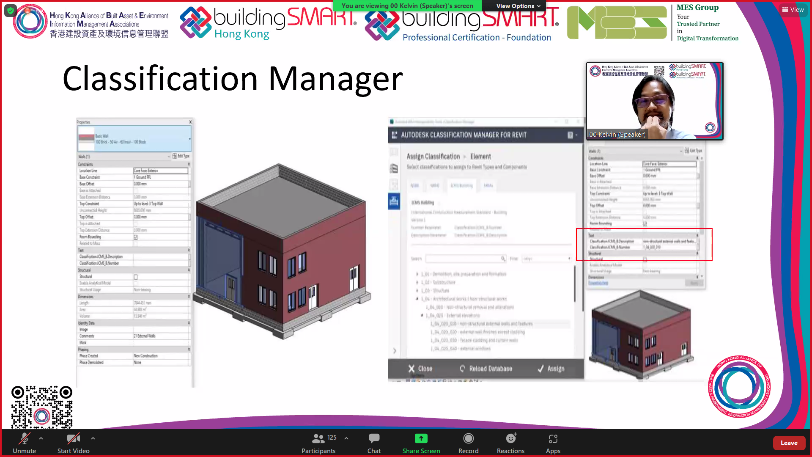Click the Assign button
Screen dimensions: 812x457
(551, 369)
